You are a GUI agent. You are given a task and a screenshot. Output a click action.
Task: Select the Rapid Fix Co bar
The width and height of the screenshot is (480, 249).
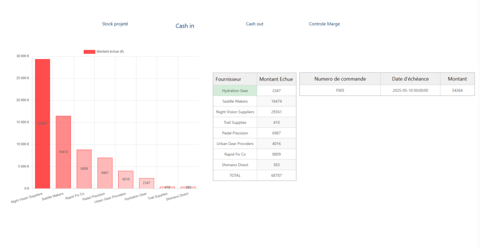84,169
